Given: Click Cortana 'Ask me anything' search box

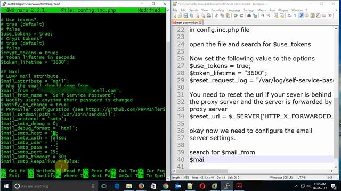Looking at the screenshot, I should [x=54, y=186].
